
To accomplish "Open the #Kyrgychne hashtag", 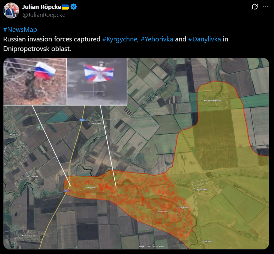I will [120, 39].
